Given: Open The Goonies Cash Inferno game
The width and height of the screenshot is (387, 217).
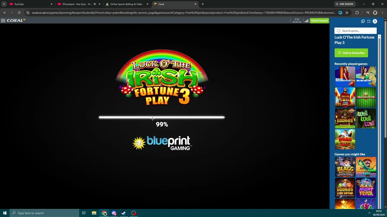Looking at the screenshot, I should click(345, 188).
